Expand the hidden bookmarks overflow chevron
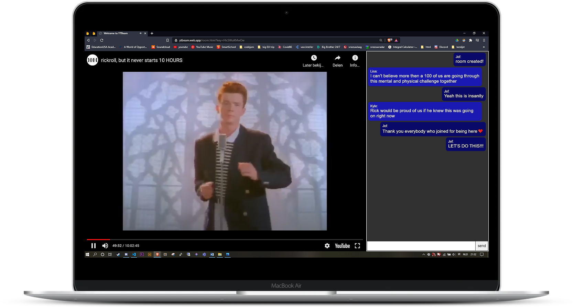Viewport: 573px width, 307px height. 484,47
